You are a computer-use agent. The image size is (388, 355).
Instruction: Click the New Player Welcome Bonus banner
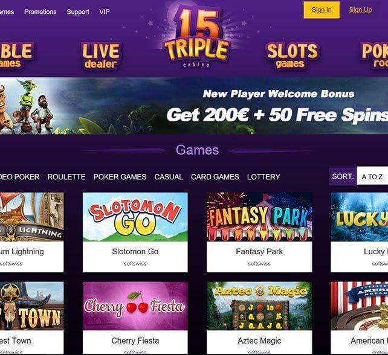tap(194, 106)
